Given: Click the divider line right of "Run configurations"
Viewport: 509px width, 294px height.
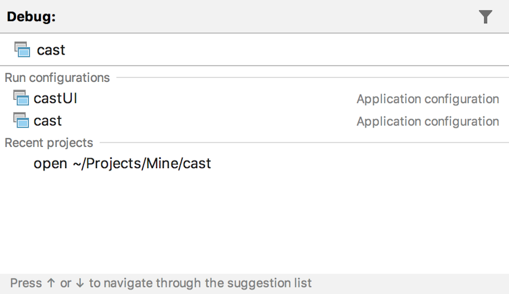Looking at the screenshot, I should tap(312, 78).
